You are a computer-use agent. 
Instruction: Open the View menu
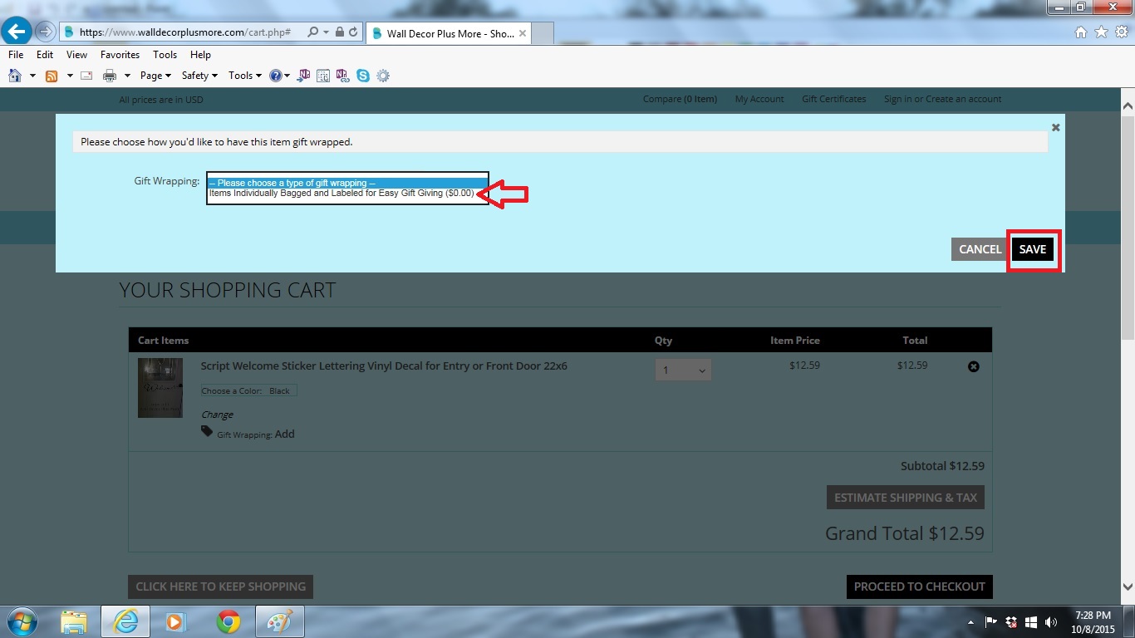tap(76, 55)
